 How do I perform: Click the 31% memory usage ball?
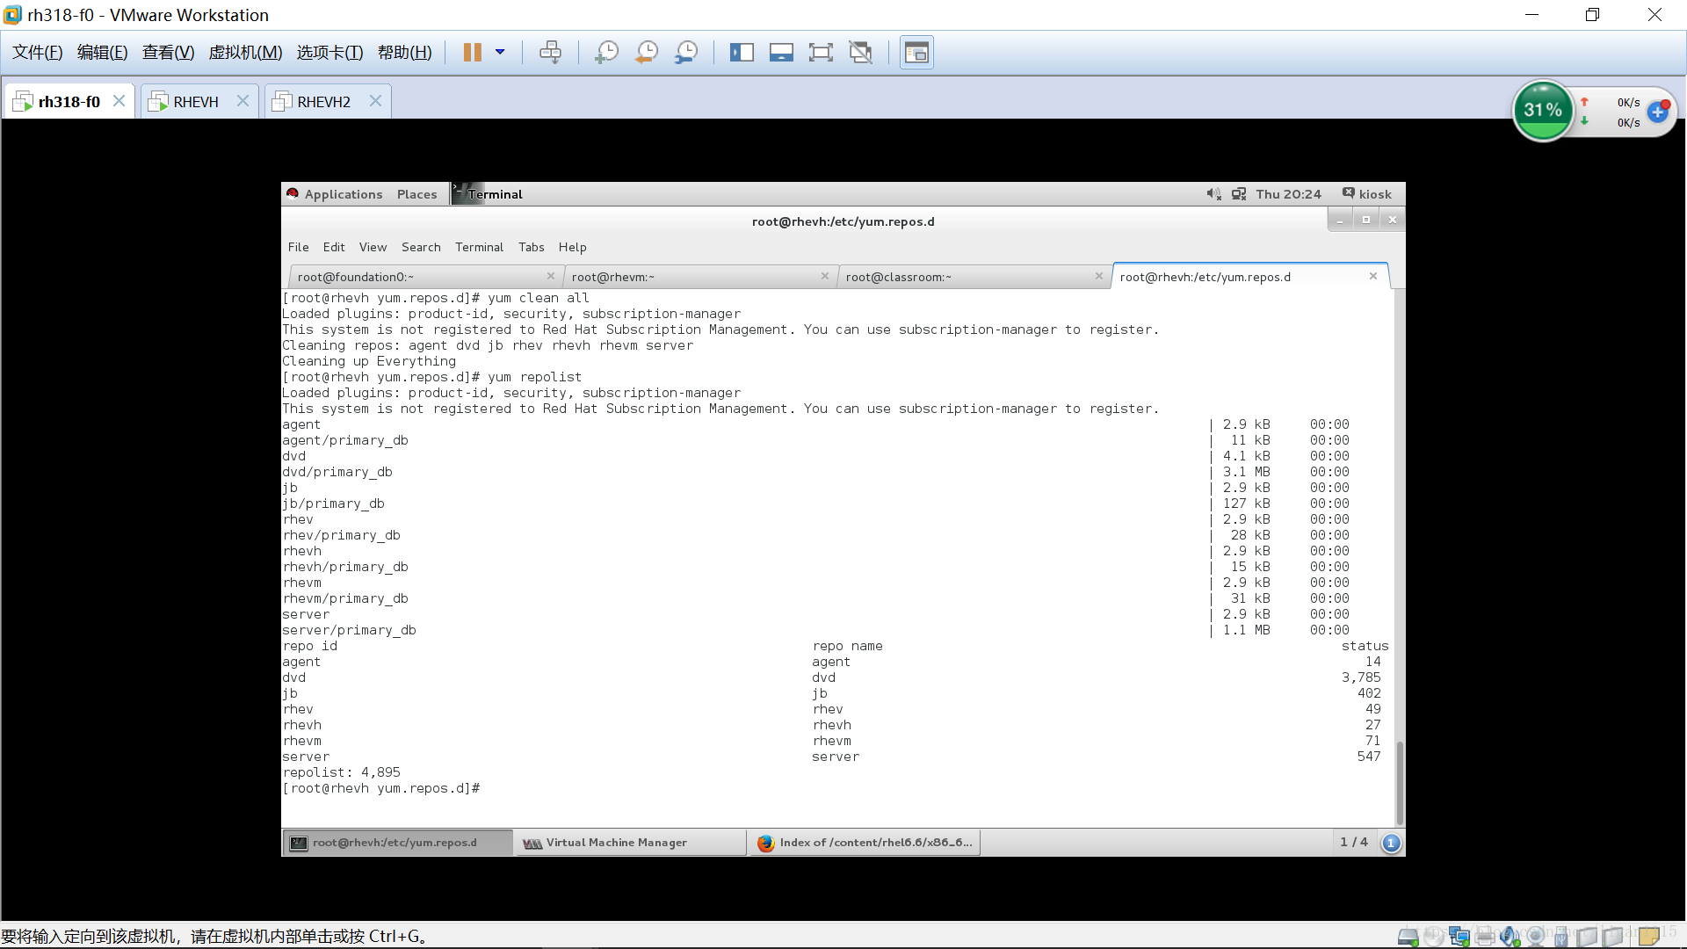(x=1543, y=111)
